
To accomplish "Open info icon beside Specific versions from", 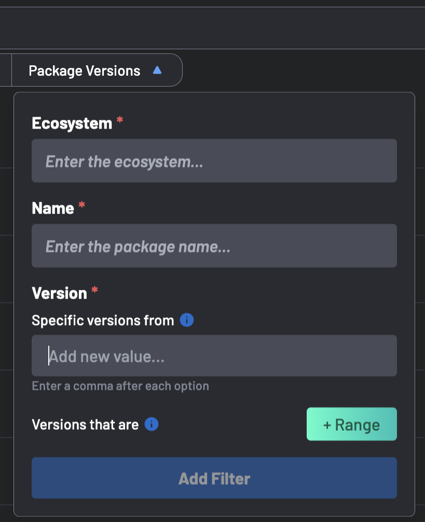I will [187, 320].
